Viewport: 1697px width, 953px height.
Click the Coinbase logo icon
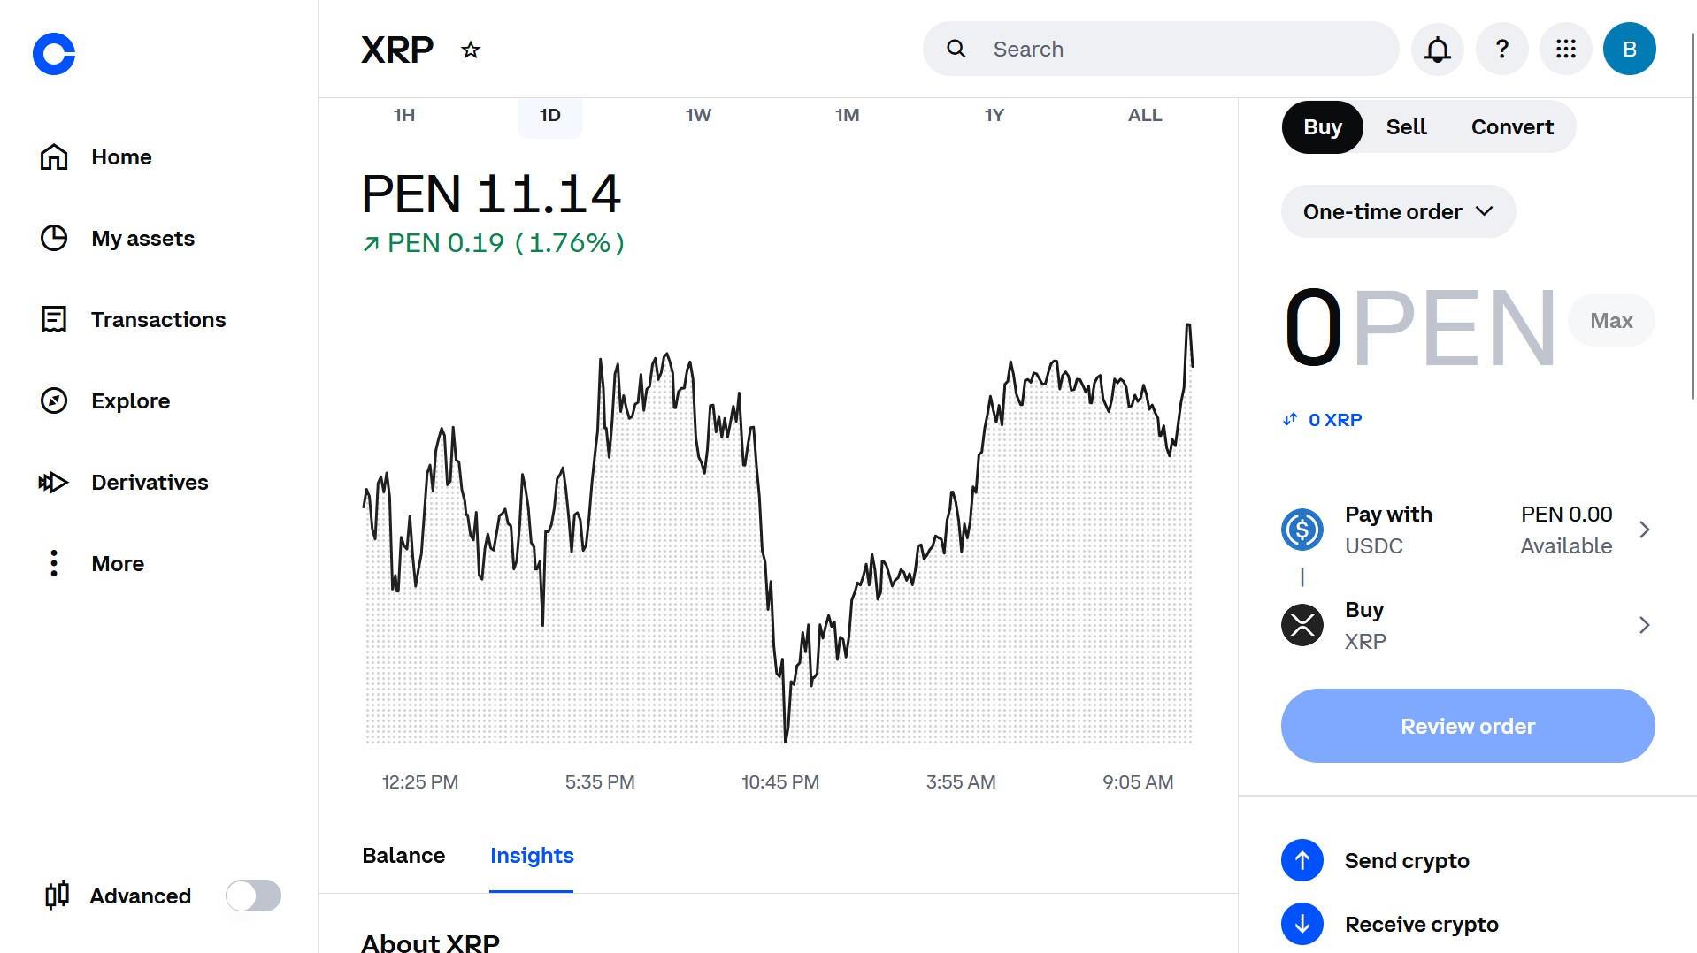[x=54, y=54]
